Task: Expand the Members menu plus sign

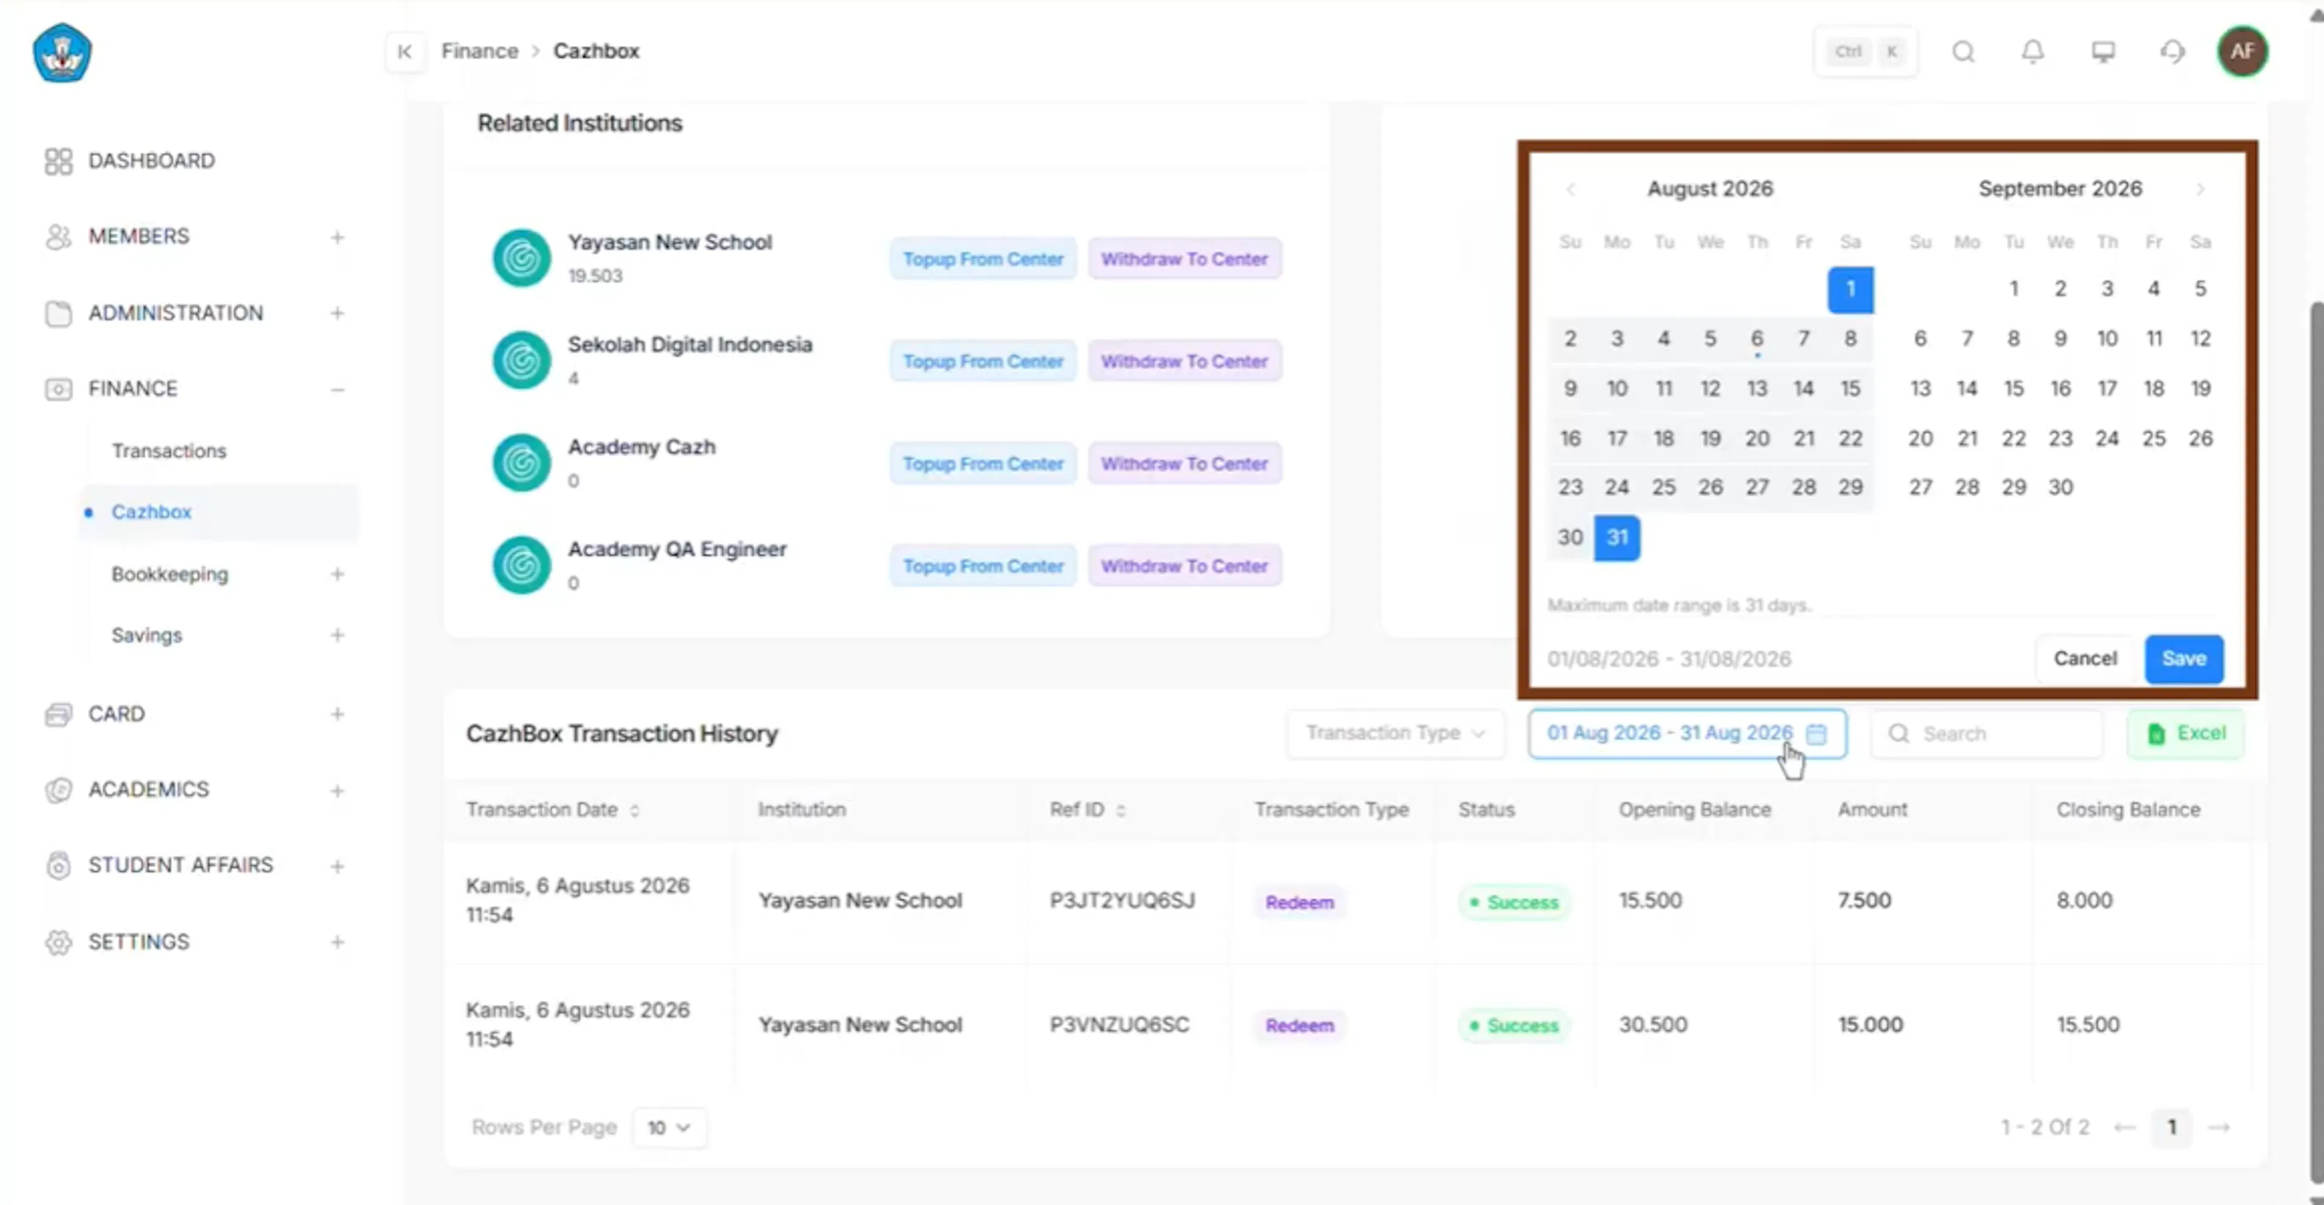Action: (338, 237)
